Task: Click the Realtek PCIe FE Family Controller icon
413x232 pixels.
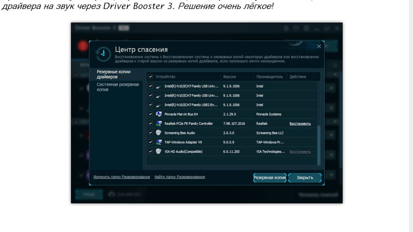Action: [x=158, y=123]
